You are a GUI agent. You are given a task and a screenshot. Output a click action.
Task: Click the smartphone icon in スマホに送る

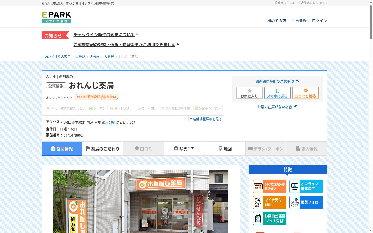(x=277, y=91)
